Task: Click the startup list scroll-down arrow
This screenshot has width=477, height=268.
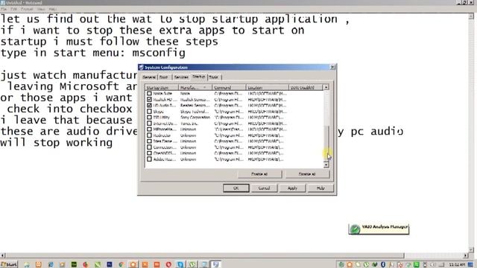Action: pos(326,165)
